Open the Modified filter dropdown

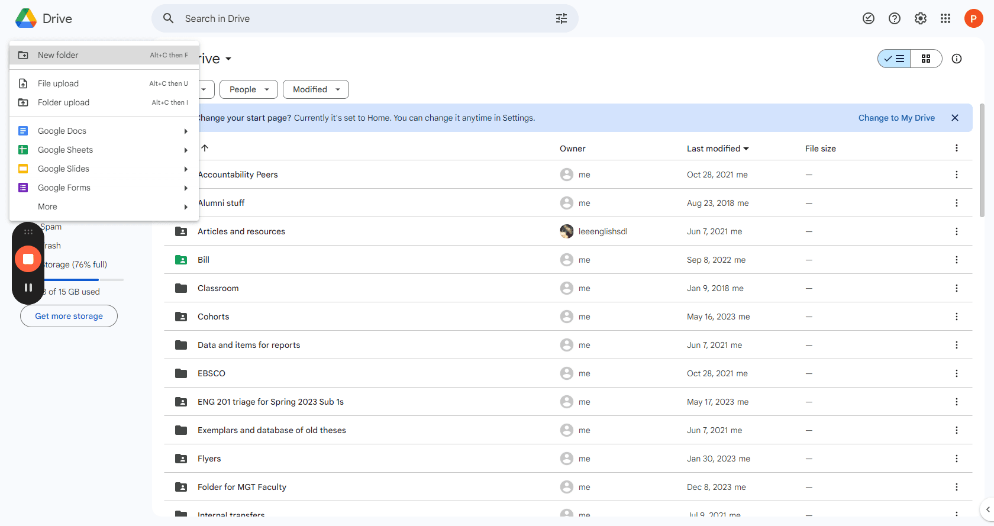[x=316, y=89]
